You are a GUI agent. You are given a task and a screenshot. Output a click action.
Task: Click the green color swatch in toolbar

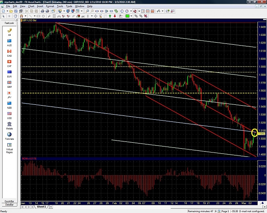[x=127, y=16]
